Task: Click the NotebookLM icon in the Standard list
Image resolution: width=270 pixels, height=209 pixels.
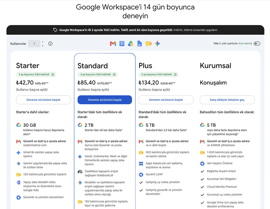Action: (80, 172)
